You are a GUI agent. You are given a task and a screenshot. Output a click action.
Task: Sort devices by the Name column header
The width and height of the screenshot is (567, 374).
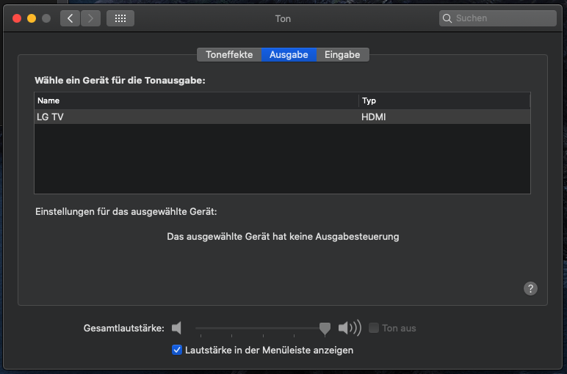196,100
